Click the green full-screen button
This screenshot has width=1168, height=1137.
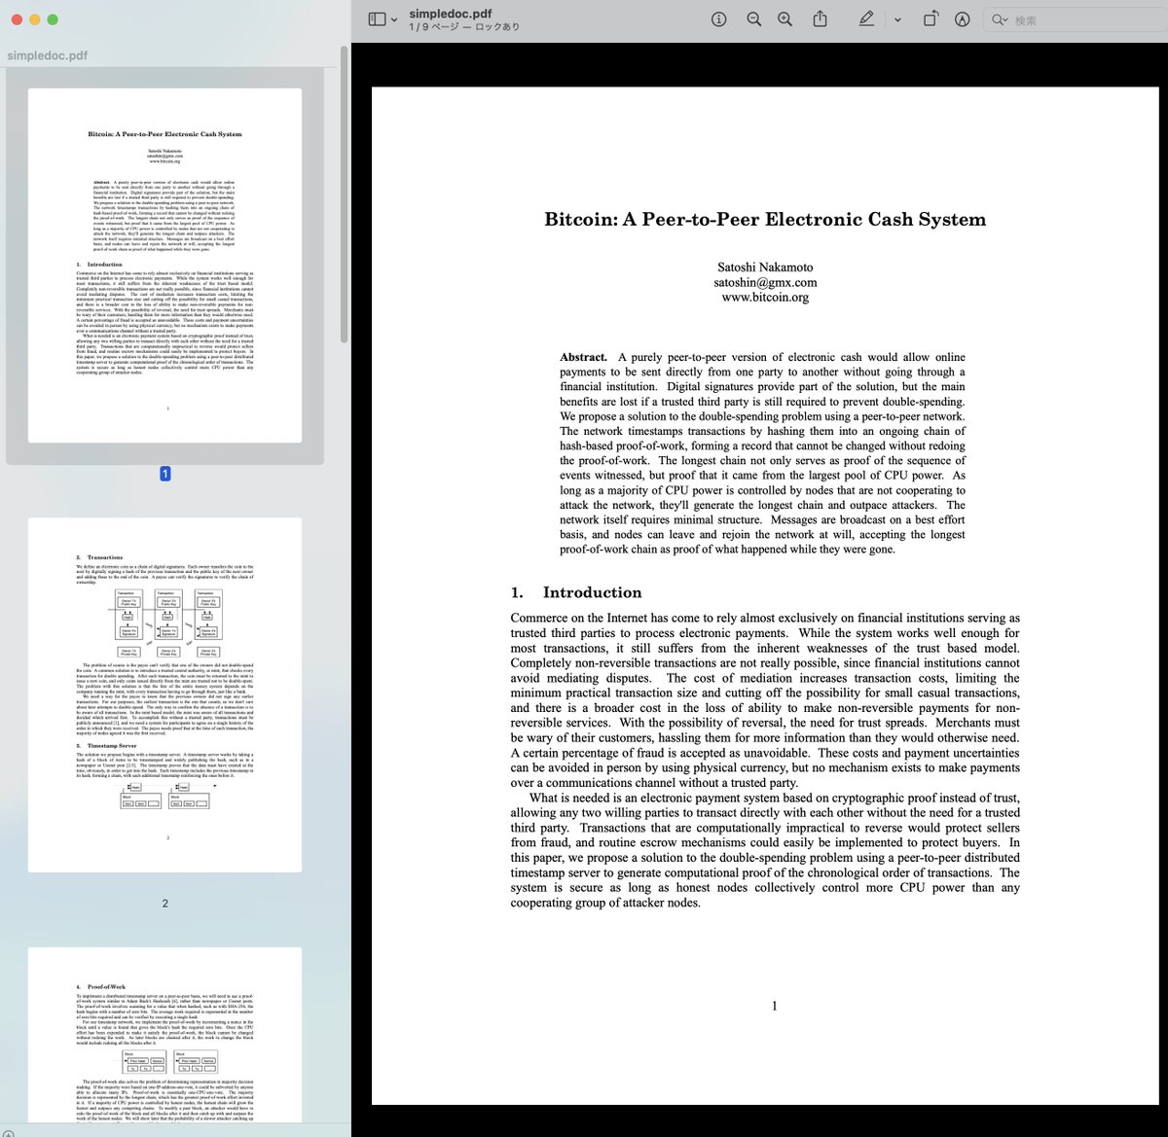tap(53, 19)
